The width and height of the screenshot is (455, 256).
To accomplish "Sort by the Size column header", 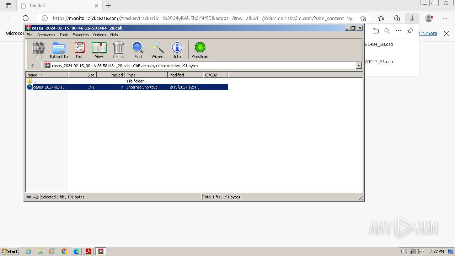I will [82, 75].
